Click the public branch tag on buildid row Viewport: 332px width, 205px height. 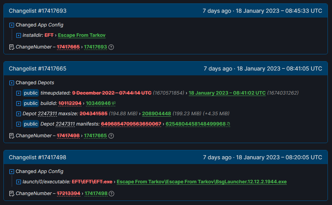[x=31, y=103]
